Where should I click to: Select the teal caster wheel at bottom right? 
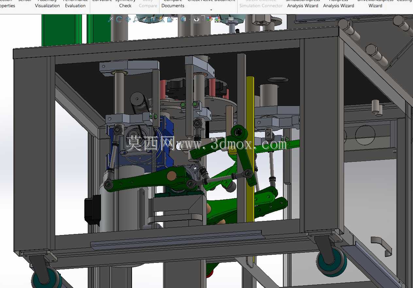(332, 262)
